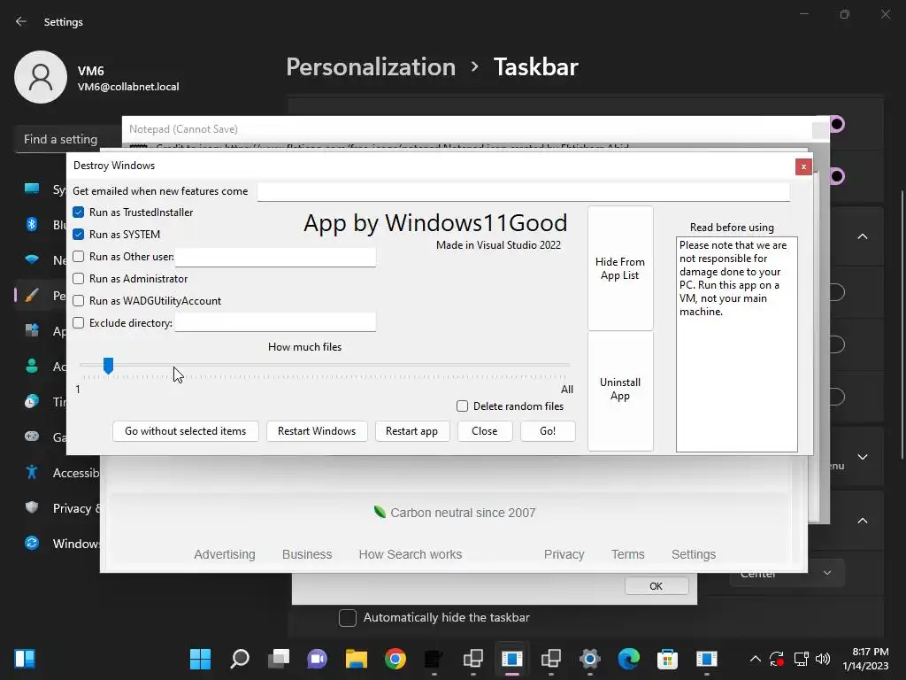906x680 pixels.
Task: Close the Destroy Windows dialog with red X
Action: 803,166
